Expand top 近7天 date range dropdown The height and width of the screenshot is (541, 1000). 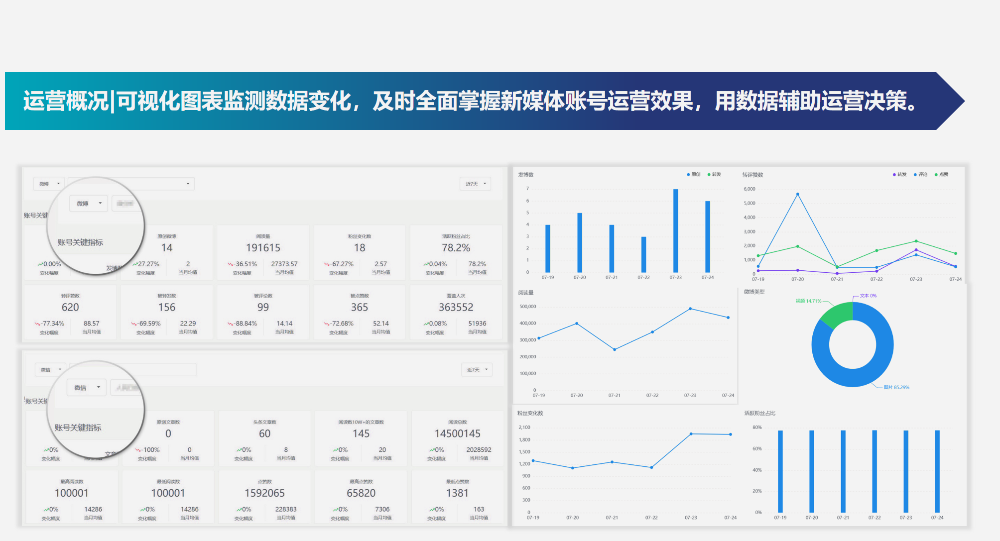[x=475, y=184]
